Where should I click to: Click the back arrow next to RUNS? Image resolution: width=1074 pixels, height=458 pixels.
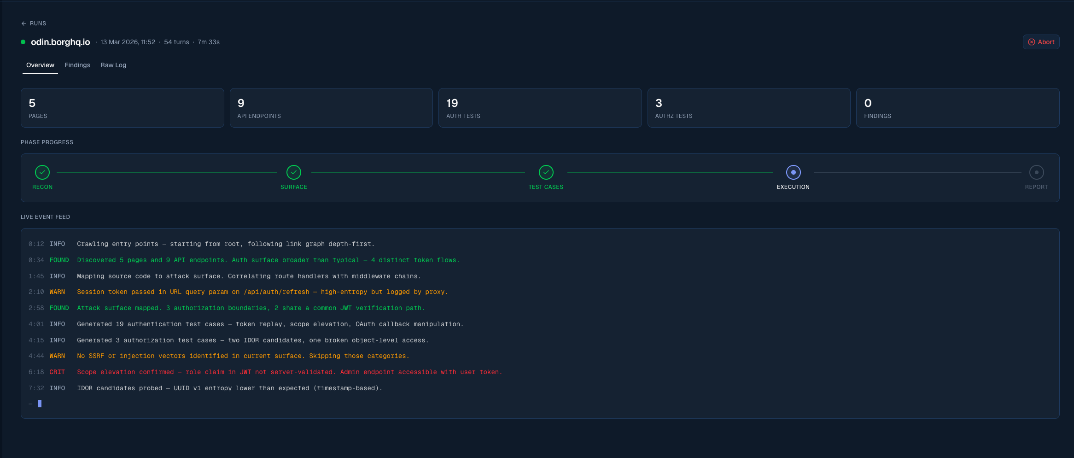[x=23, y=23]
